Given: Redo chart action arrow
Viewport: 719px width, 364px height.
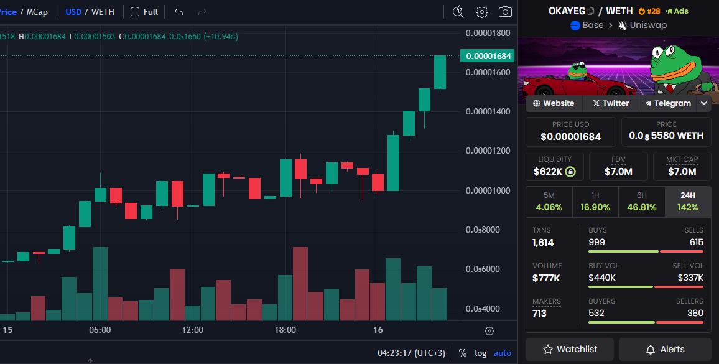Looking at the screenshot, I should (x=202, y=12).
